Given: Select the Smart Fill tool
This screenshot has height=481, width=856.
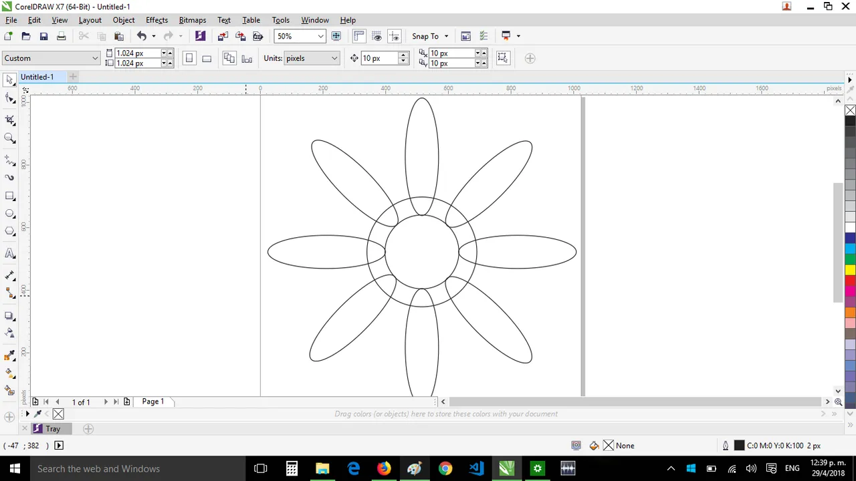Looking at the screenshot, I should (x=9, y=390).
